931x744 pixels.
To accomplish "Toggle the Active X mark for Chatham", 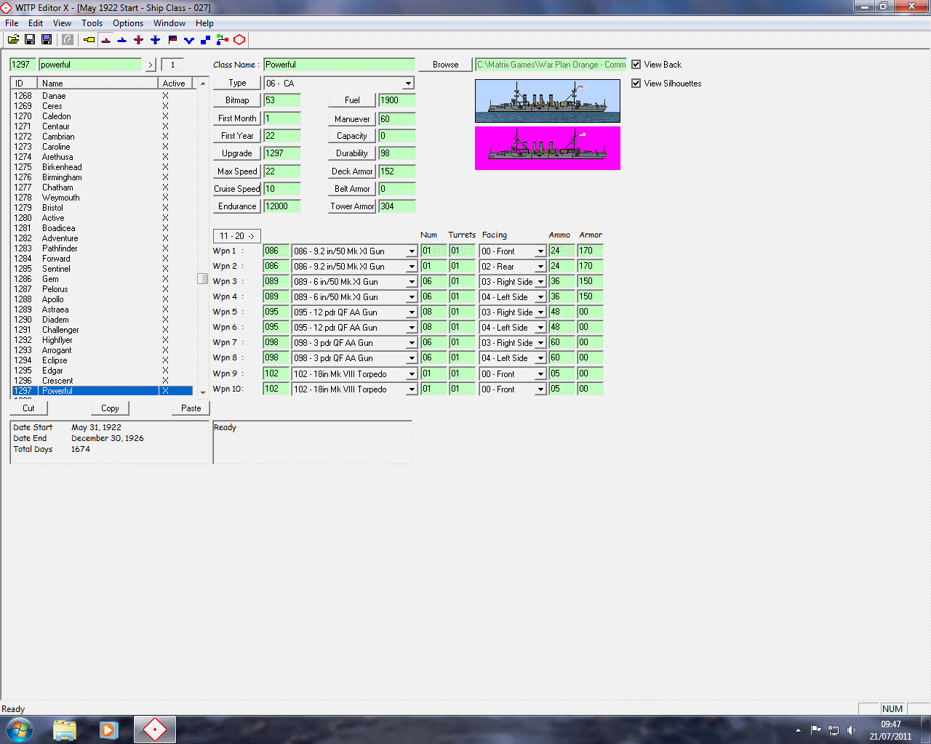I will pos(165,187).
